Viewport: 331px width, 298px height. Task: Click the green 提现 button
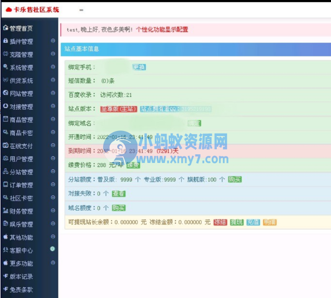(237, 222)
